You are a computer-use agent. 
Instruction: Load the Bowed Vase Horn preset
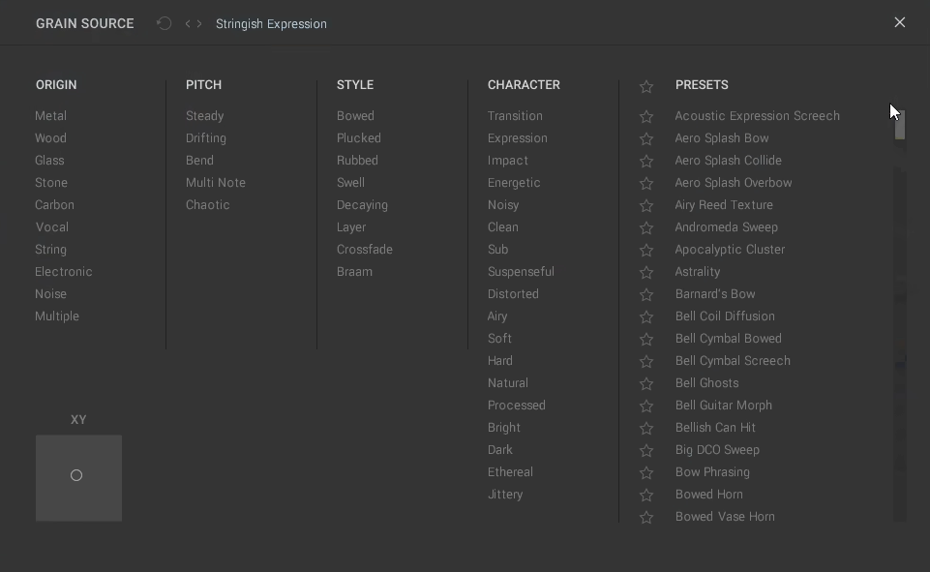725,516
